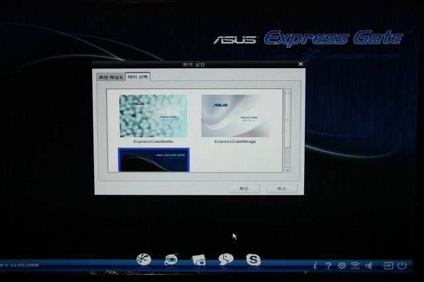The image size is (424, 282).
Task: Click the theme list scrollbar thumb
Action: point(288,120)
